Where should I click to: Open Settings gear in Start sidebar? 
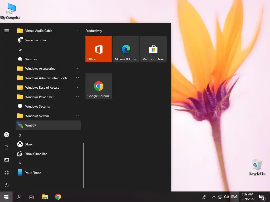7,173
